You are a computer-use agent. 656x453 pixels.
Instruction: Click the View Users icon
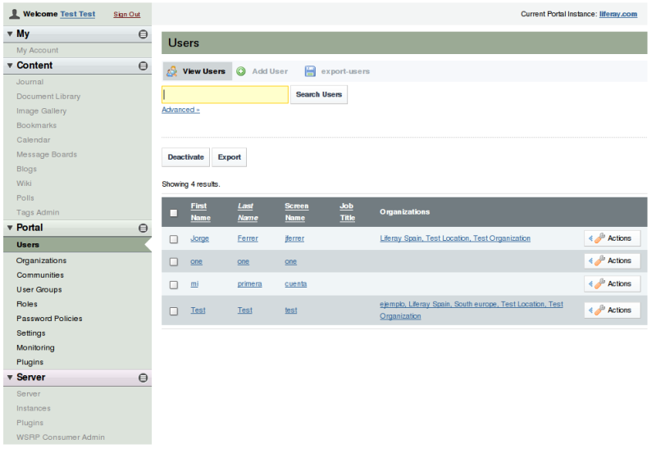tap(172, 71)
